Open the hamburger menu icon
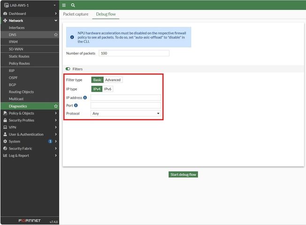The image size is (306, 225). (64, 5)
